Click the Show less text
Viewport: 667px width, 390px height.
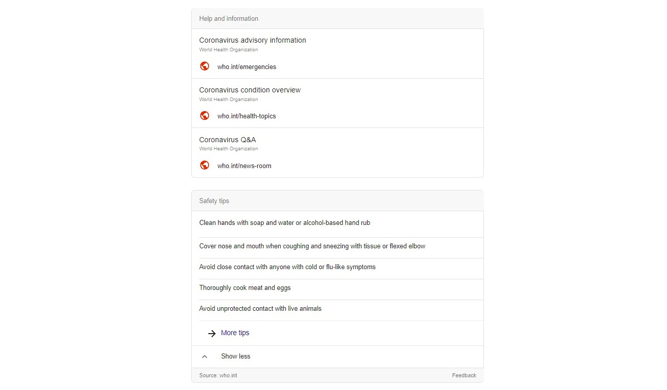[235, 356]
